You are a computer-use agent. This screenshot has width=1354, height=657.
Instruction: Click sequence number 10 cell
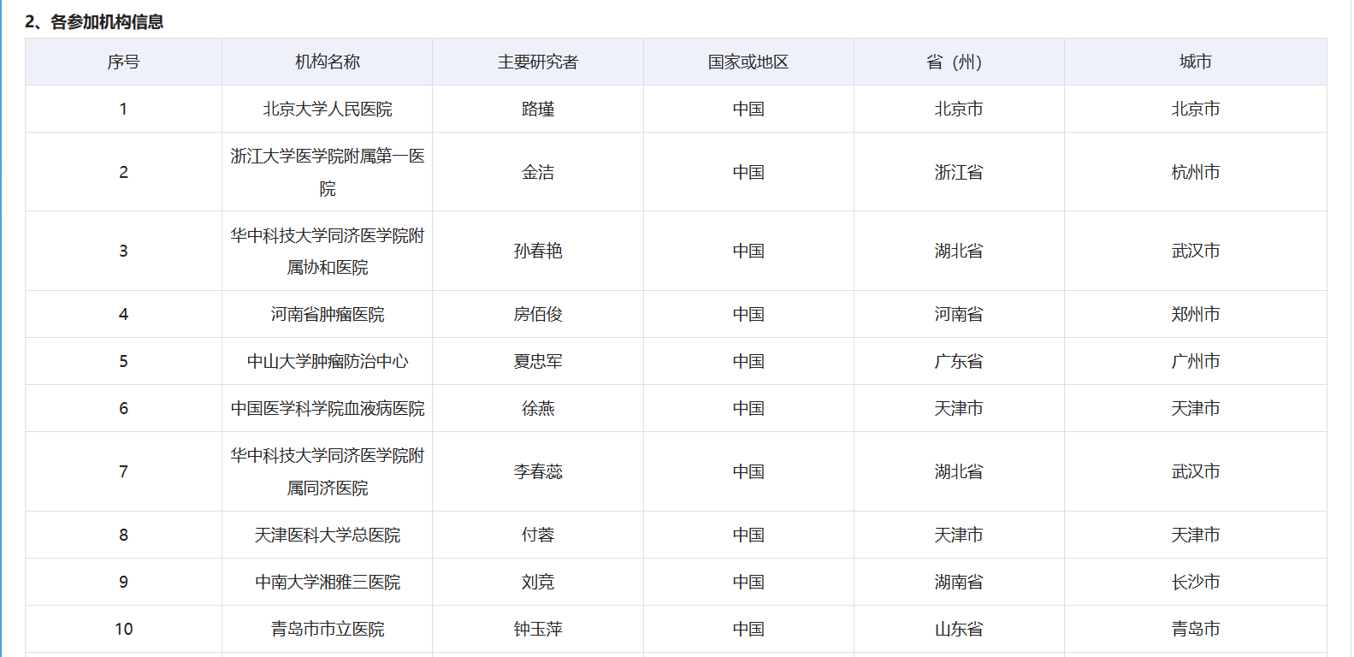point(123,629)
